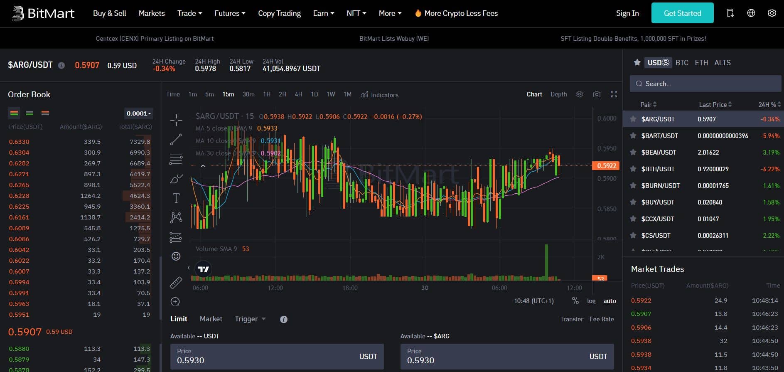Click the Transfer link
This screenshot has width=784, height=372.
click(572, 319)
